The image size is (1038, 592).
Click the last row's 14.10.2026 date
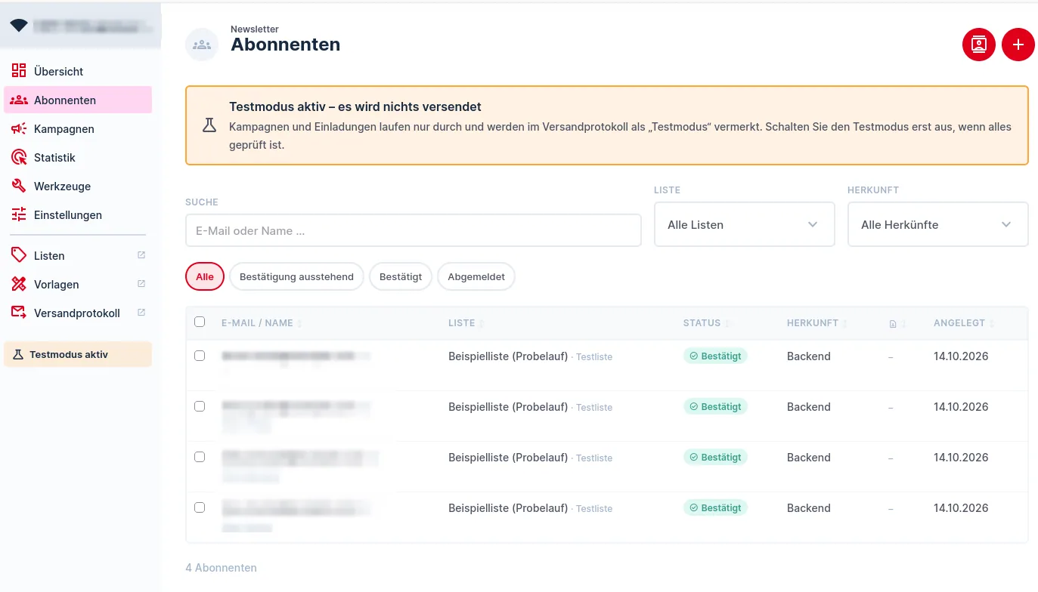click(x=961, y=508)
